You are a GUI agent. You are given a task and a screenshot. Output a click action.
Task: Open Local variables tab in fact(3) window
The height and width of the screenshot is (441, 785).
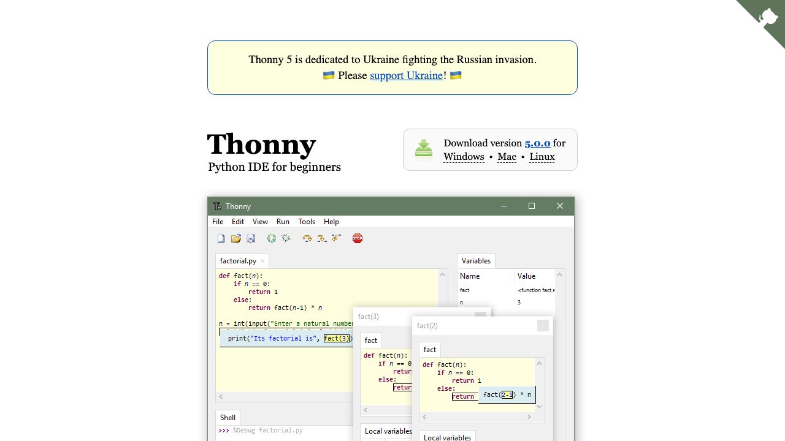(387, 431)
